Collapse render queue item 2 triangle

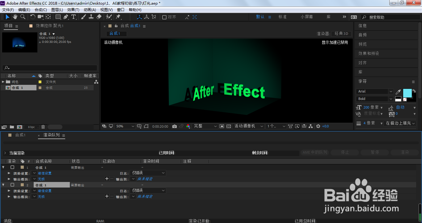click(x=3, y=185)
